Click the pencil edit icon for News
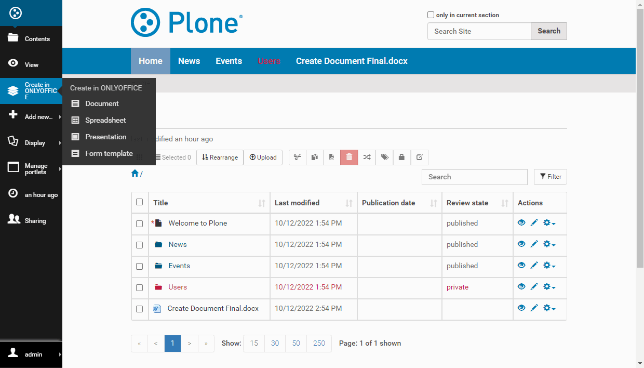Image resolution: width=644 pixels, height=368 pixels. click(534, 244)
